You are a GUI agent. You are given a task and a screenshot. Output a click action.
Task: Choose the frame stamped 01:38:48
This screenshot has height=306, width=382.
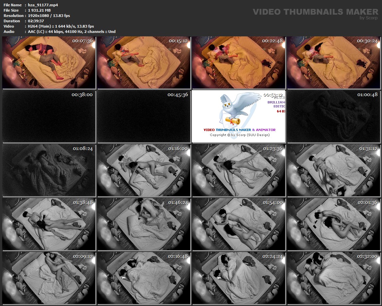[x=49, y=224]
